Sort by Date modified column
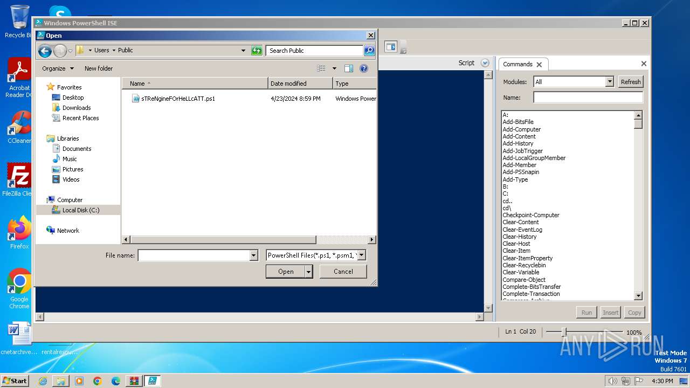This screenshot has width=690, height=388. (x=300, y=84)
